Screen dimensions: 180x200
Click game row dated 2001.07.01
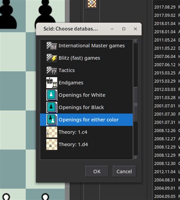167,106
